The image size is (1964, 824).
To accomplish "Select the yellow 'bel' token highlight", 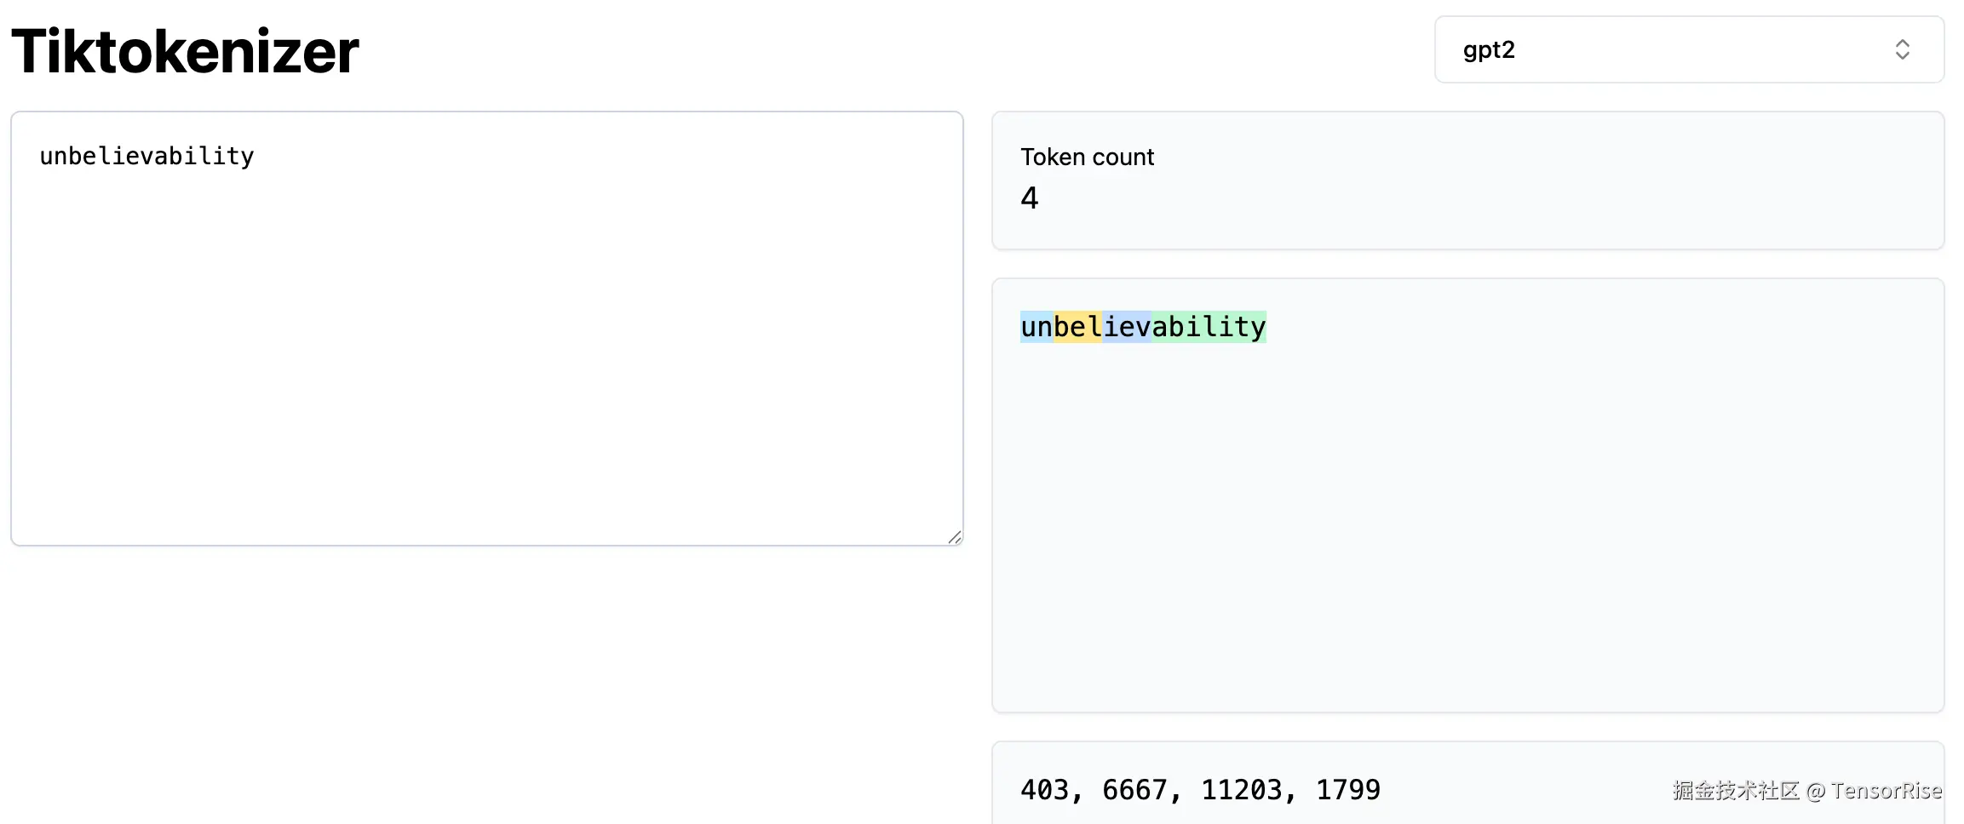I will pyautogui.click(x=1077, y=327).
